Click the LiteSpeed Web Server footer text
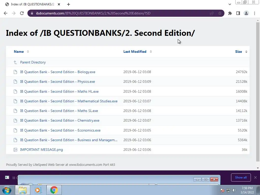This screenshot has width=260, height=195. coord(60,165)
